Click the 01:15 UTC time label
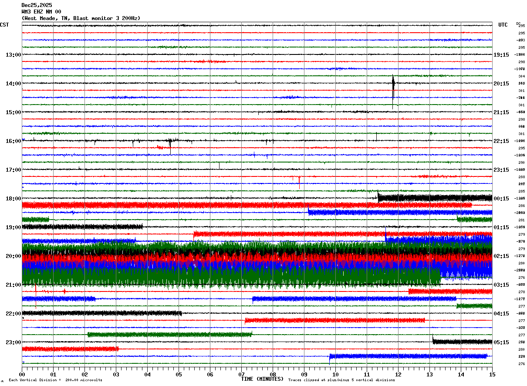527x386 pixels. point(501,227)
